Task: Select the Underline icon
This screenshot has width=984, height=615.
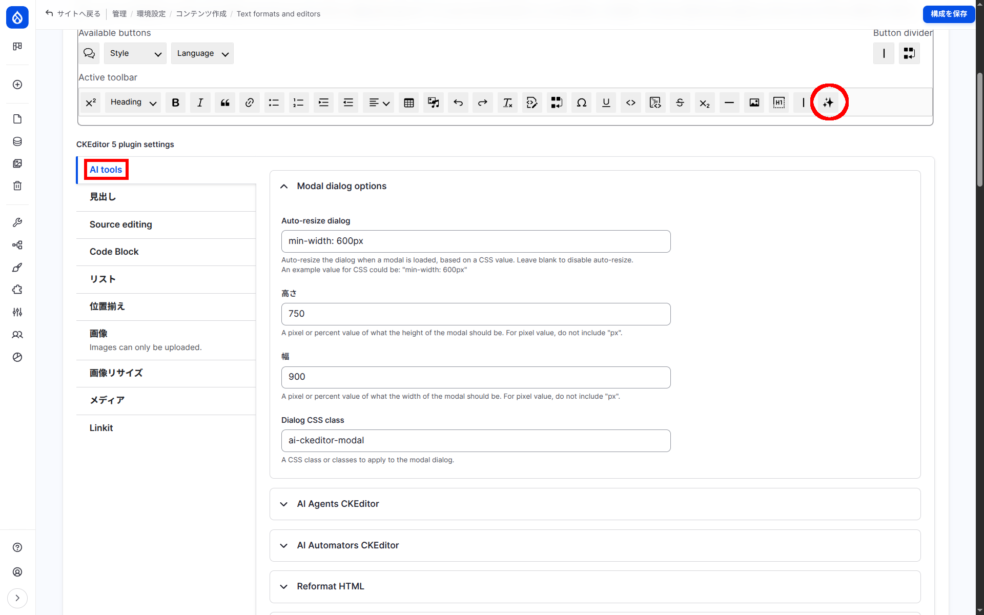Action: pyautogui.click(x=606, y=102)
